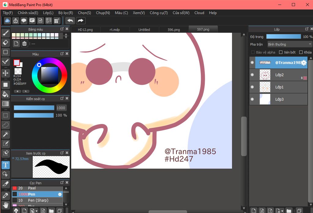Click new palette page icon in Bảng màu
The height and width of the screenshot is (213, 313).
[16, 43]
